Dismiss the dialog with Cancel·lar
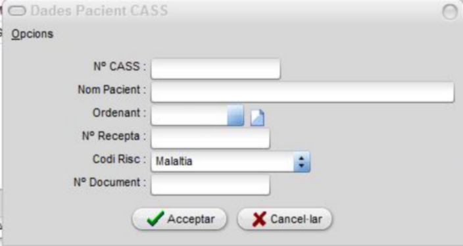Viewport: 463px width, 246px height. pyautogui.click(x=285, y=219)
